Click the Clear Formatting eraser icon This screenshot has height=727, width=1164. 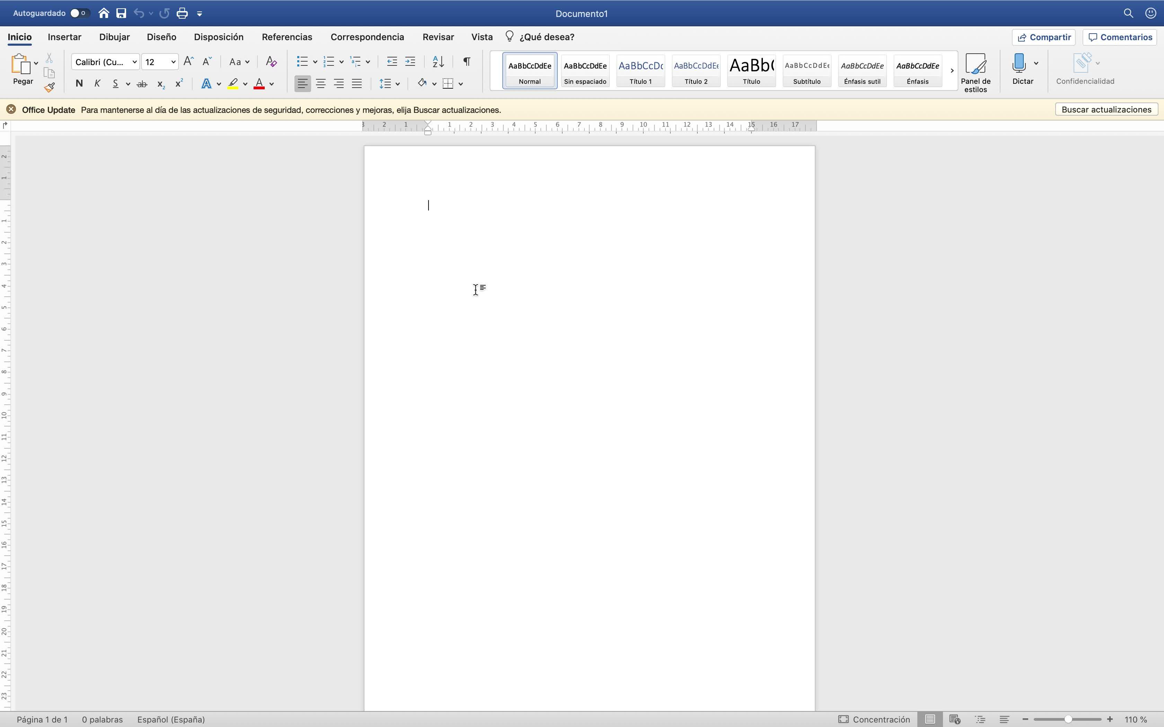(271, 62)
